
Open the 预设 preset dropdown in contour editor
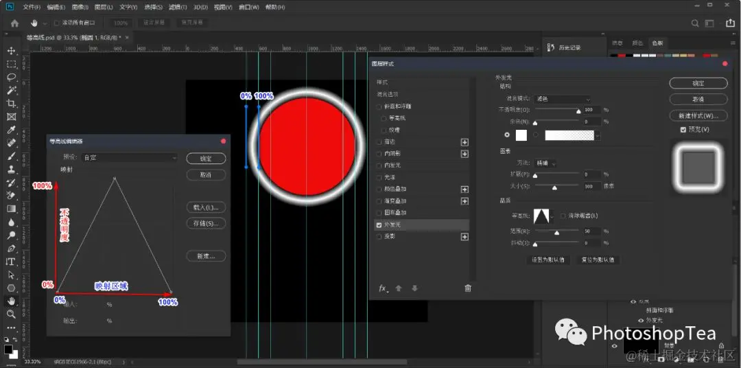[129, 157]
